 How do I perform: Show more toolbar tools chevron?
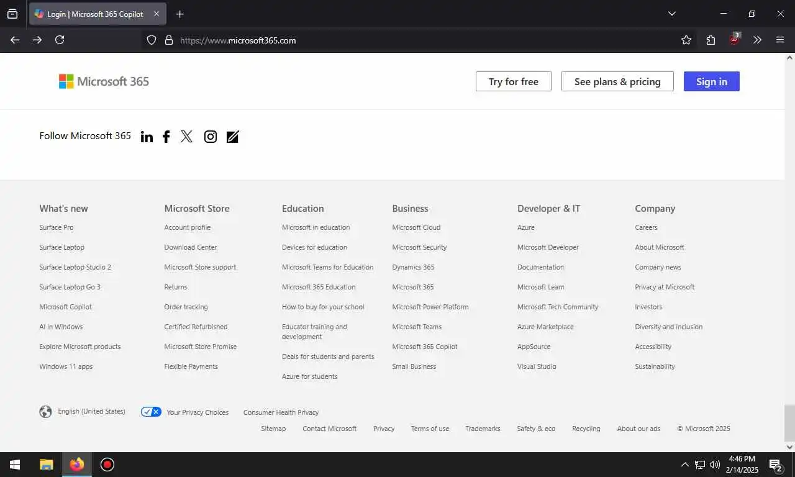757,40
